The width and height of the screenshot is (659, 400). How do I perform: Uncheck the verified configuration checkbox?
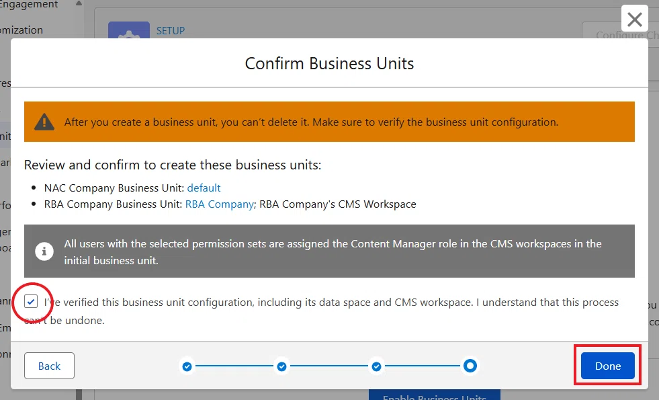pyautogui.click(x=31, y=302)
